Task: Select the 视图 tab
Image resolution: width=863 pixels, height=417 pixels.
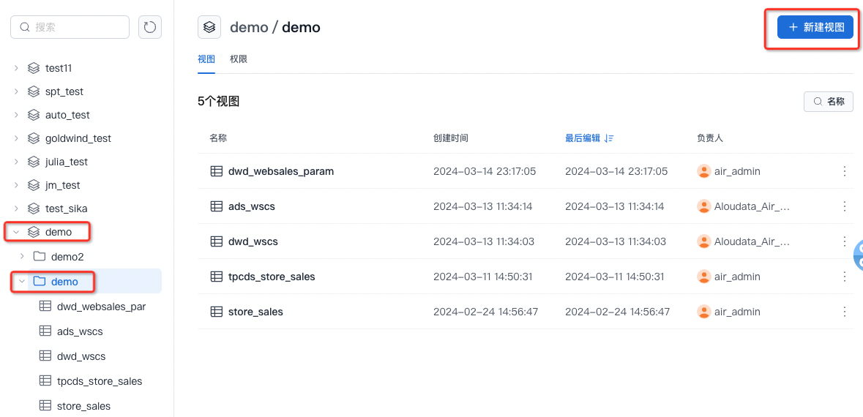Action: [206, 59]
